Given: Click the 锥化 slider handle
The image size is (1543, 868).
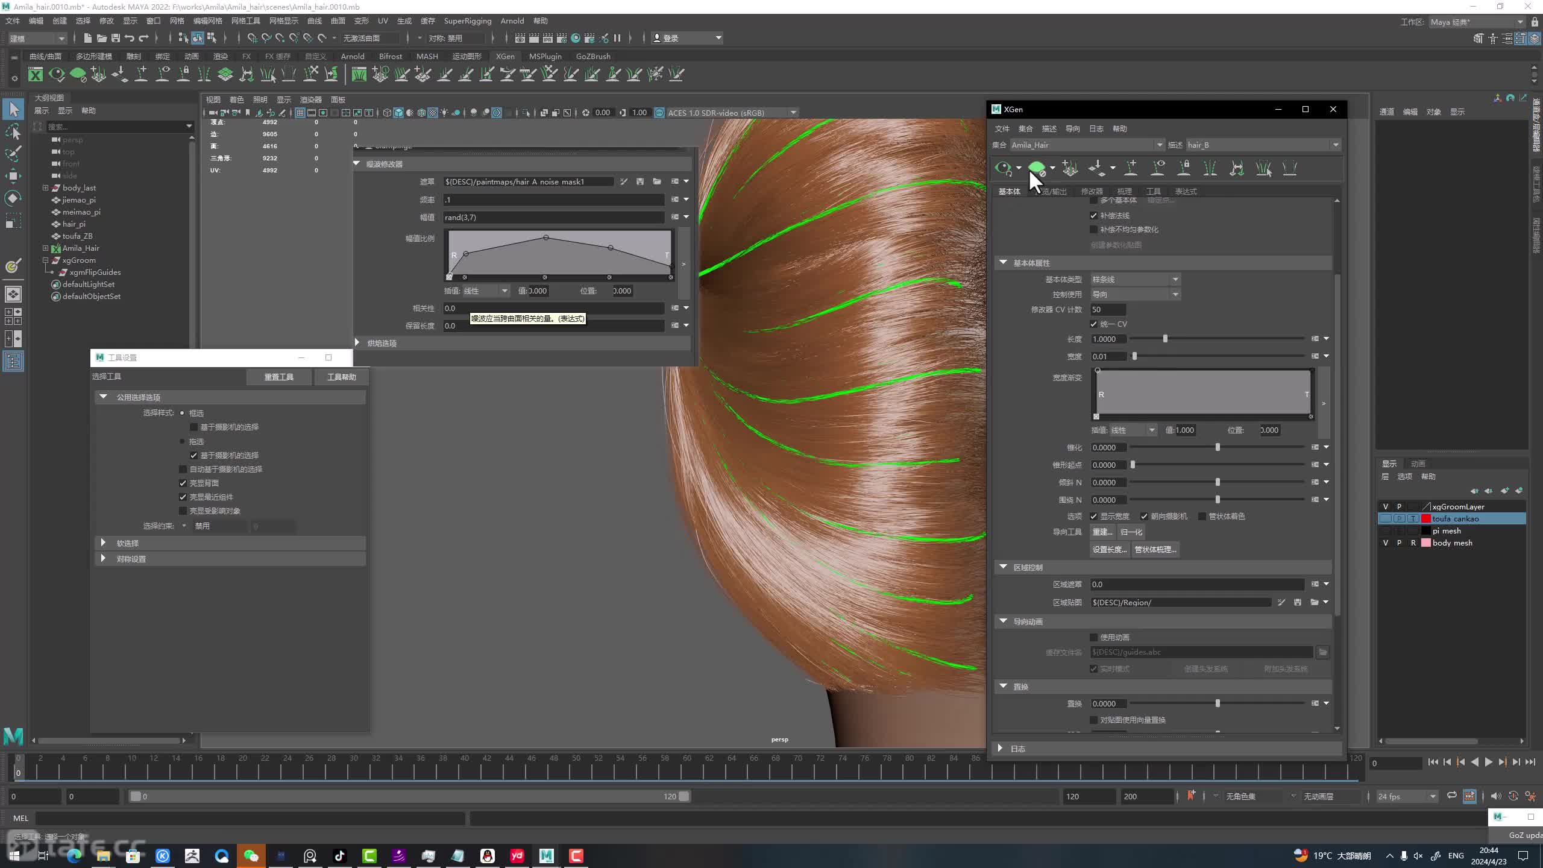Looking at the screenshot, I should tap(1218, 447).
